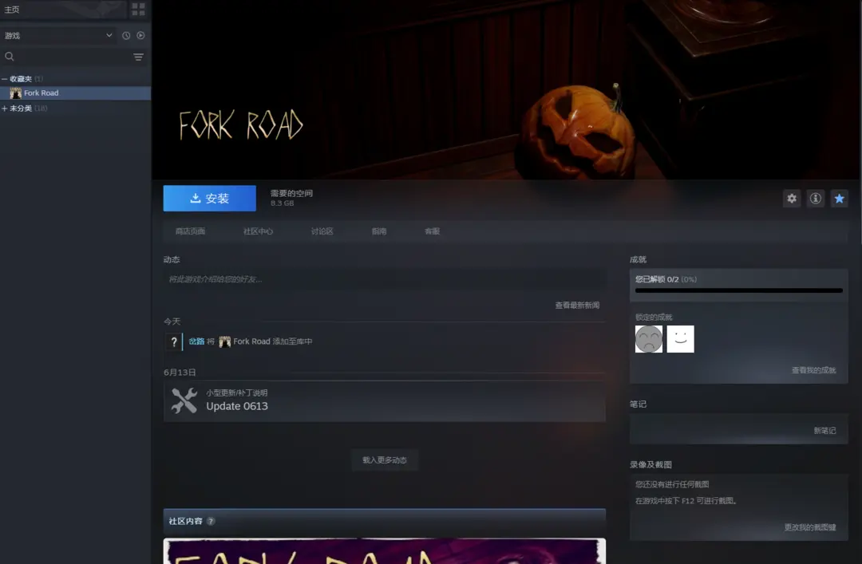Click the question-mark user avatar in activity
The image size is (862, 564).
coord(174,342)
